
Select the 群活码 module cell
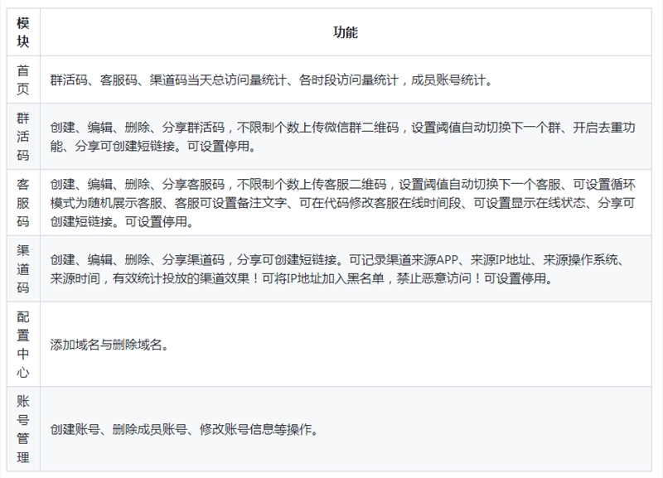(22, 137)
